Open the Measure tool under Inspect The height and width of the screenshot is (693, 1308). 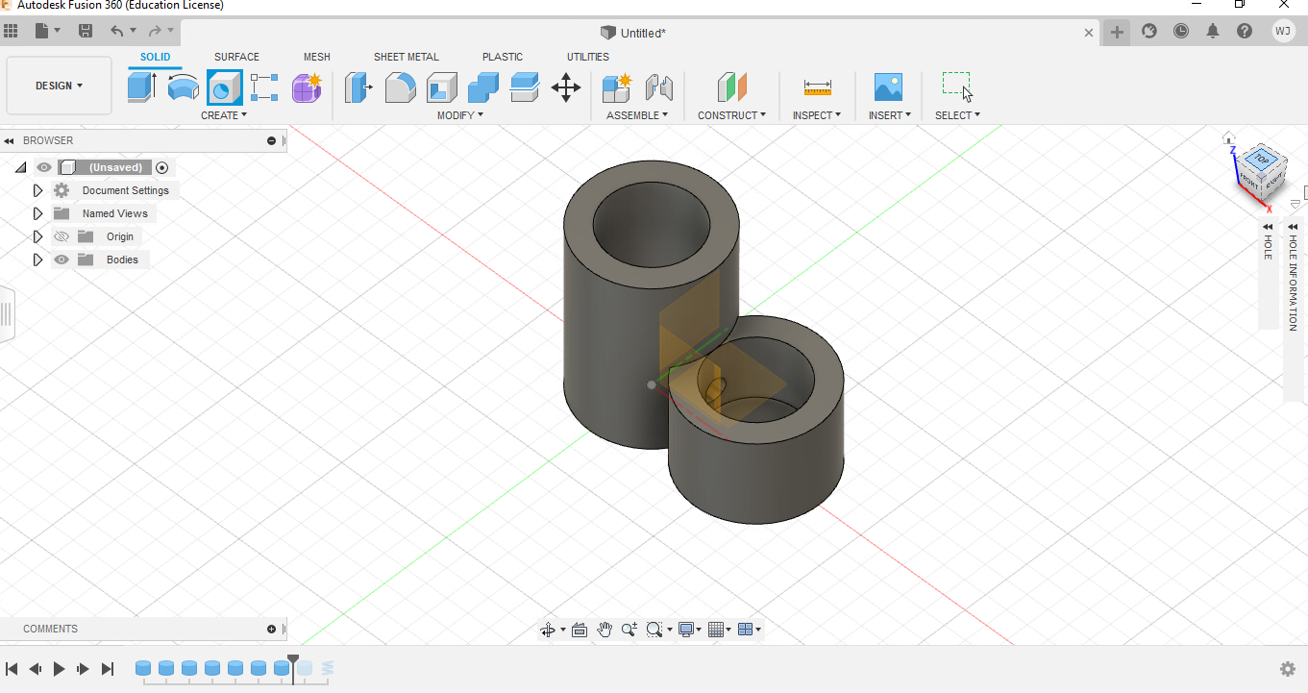[816, 87]
